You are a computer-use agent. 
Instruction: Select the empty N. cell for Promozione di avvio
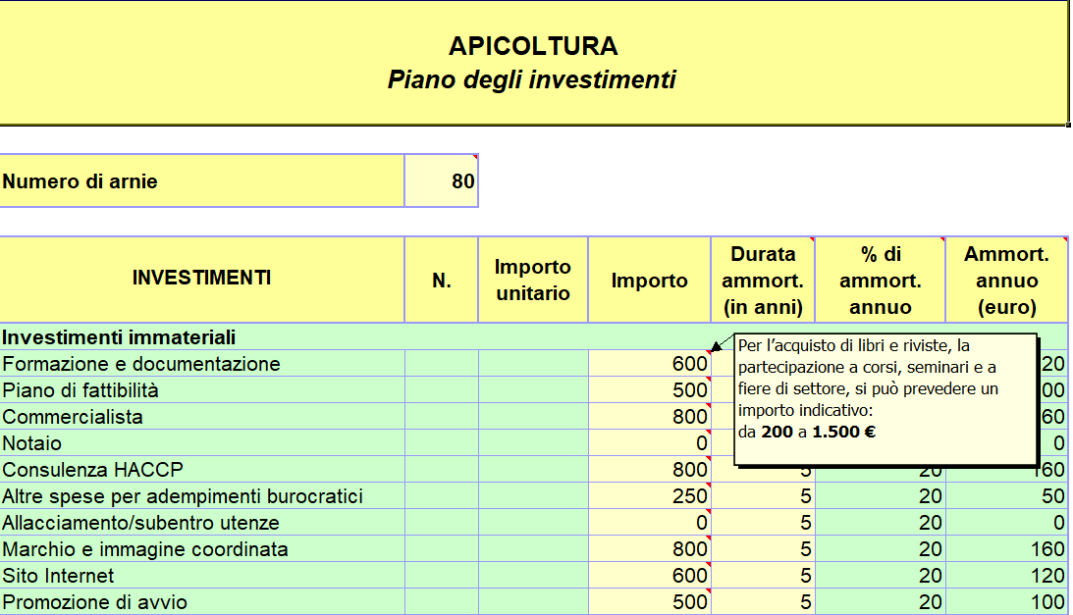click(442, 602)
